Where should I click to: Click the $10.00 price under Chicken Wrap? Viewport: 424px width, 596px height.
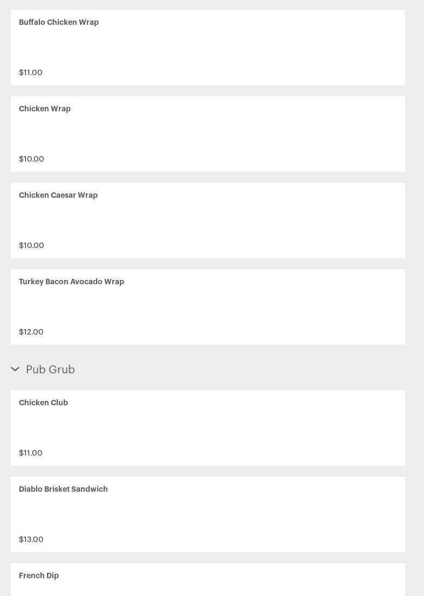click(x=31, y=159)
